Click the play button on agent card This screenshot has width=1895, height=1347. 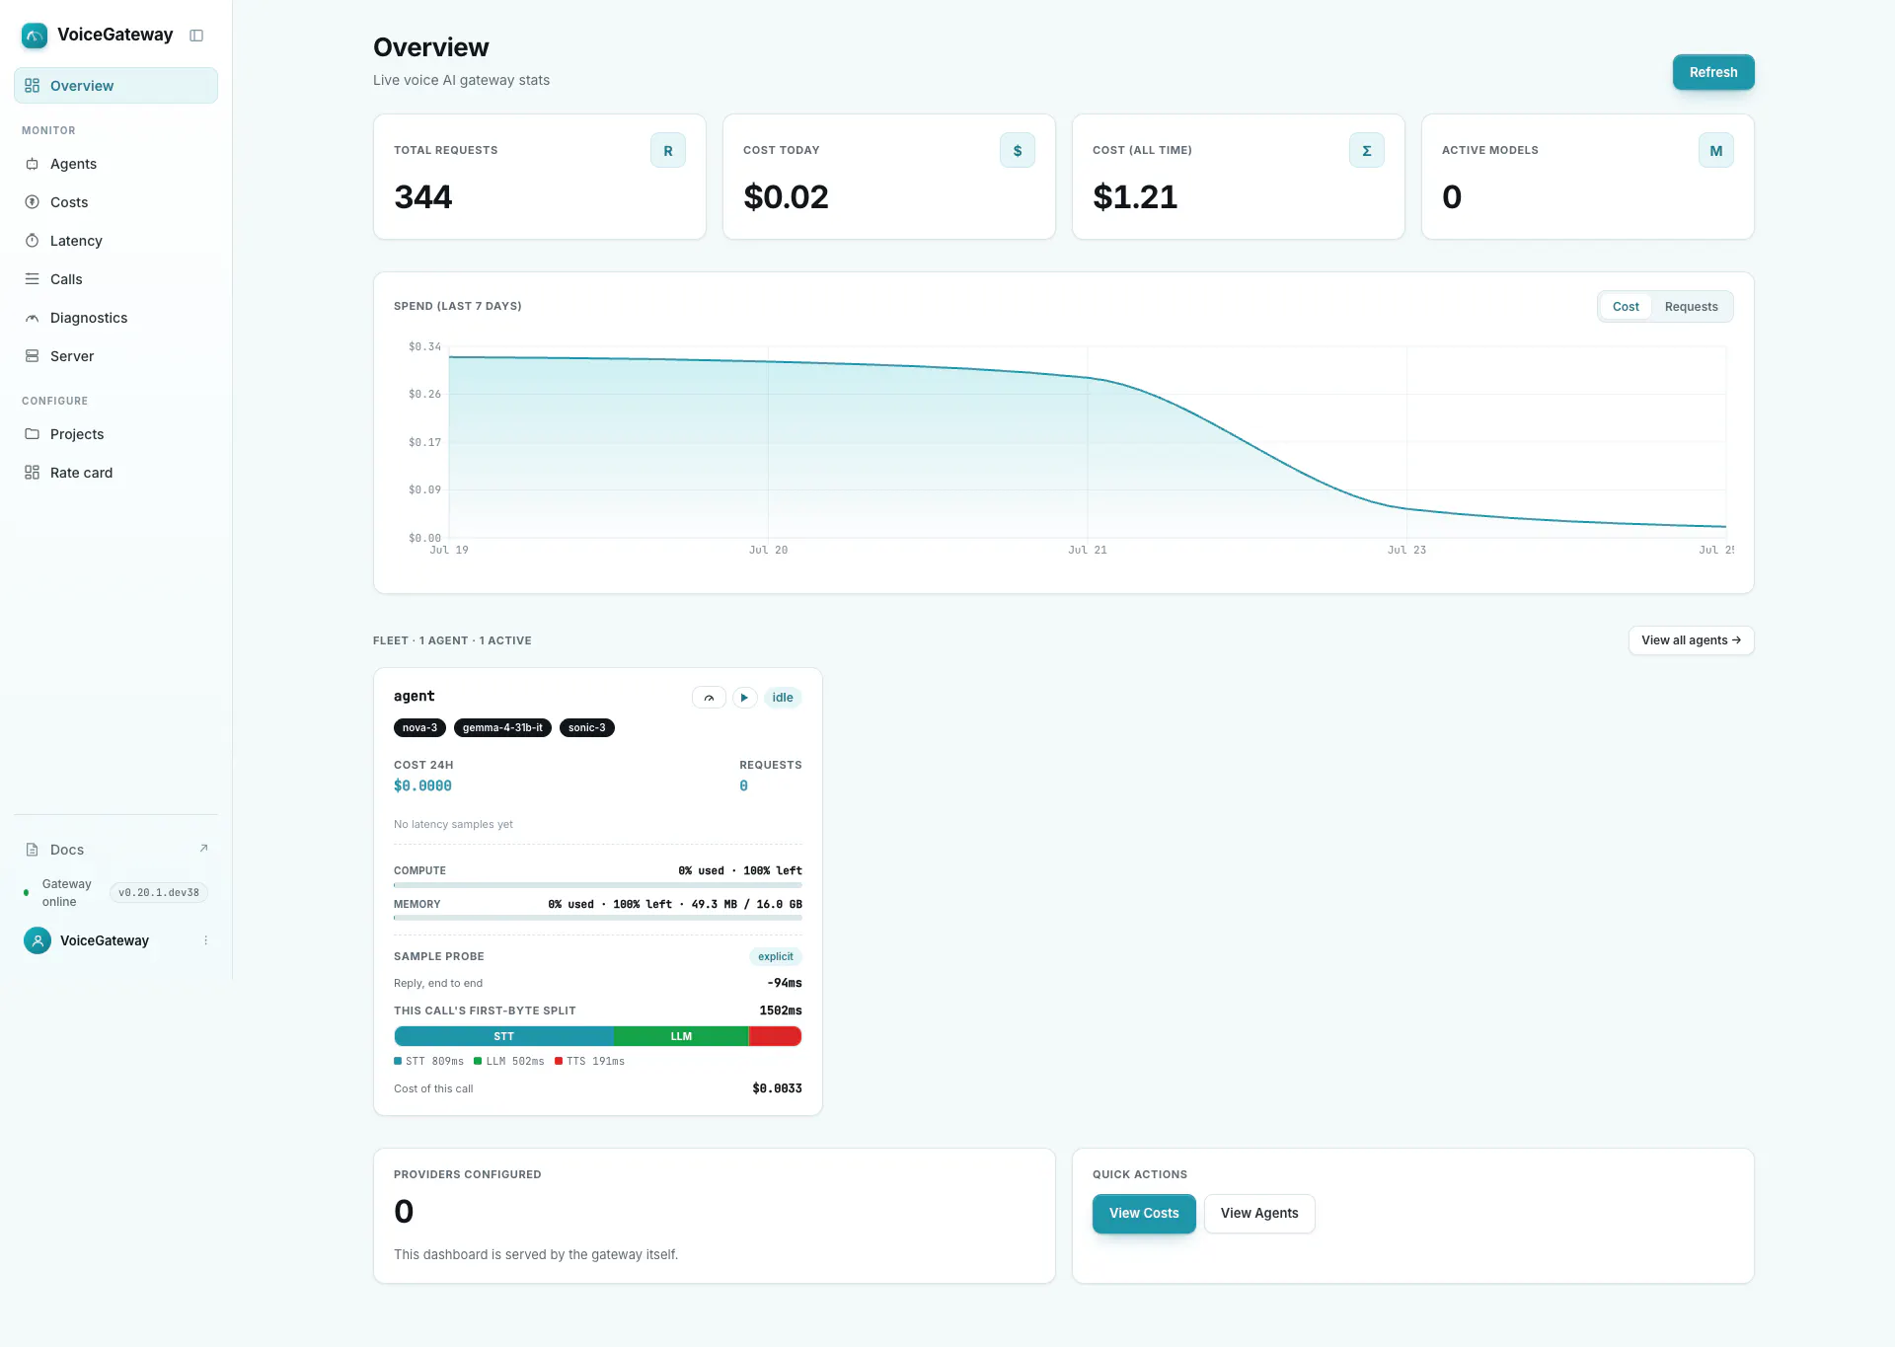click(744, 698)
